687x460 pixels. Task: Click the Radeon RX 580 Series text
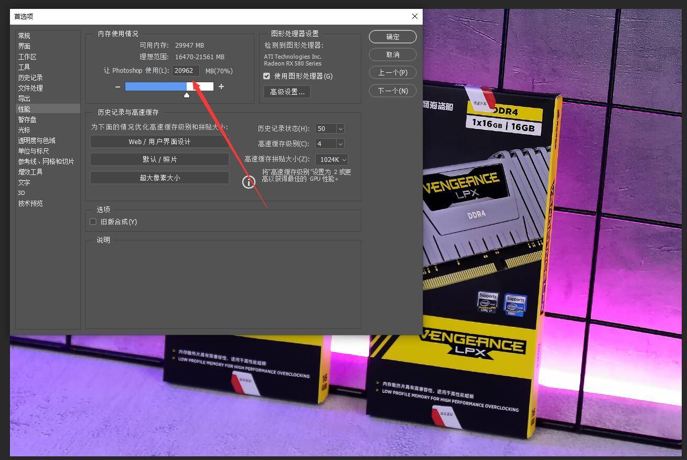pyautogui.click(x=293, y=63)
